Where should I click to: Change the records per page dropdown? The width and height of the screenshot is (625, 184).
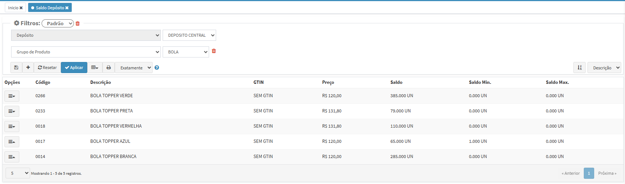(x=17, y=173)
